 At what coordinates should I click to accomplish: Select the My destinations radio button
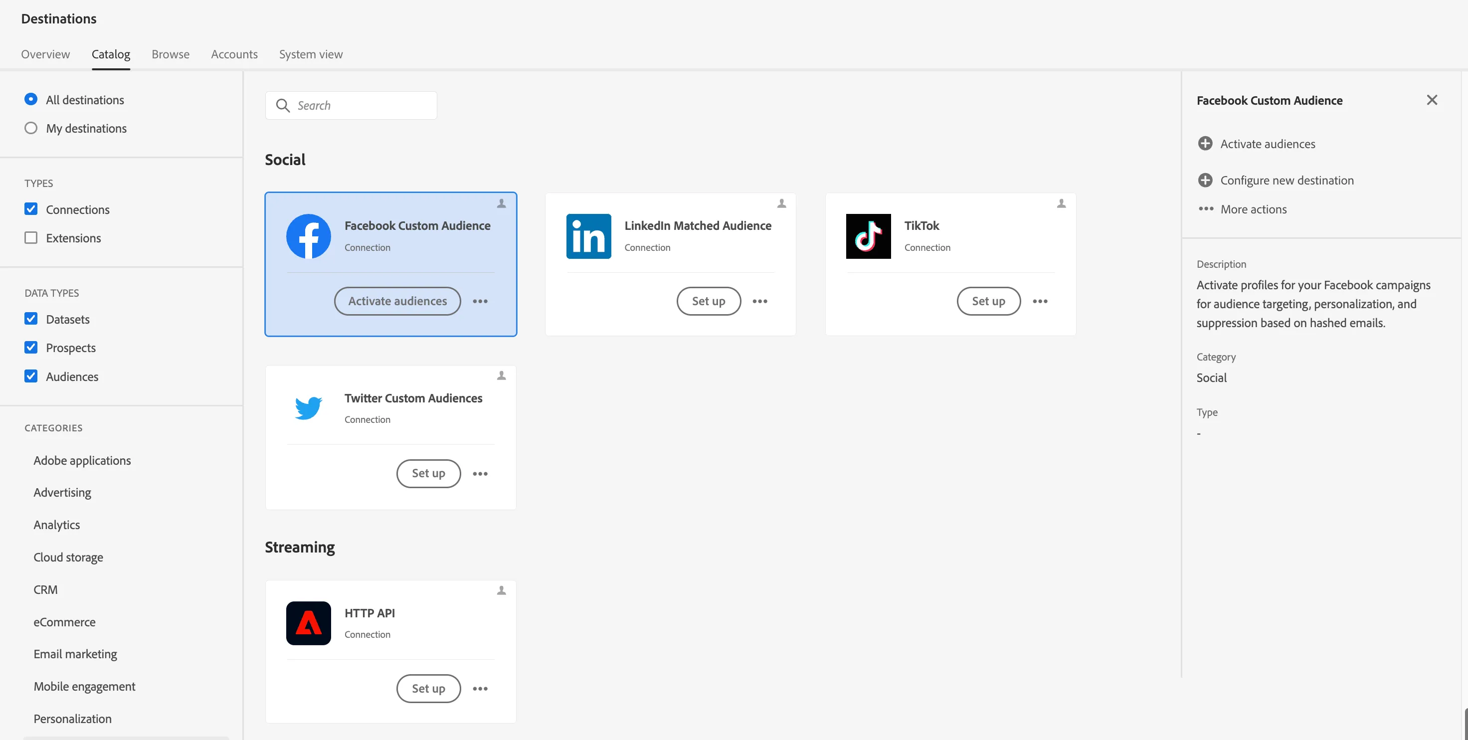point(31,128)
